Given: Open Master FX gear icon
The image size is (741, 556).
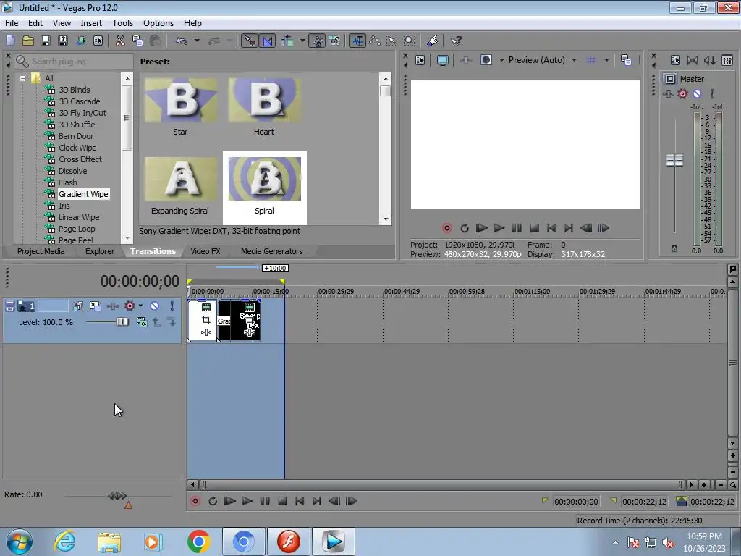Looking at the screenshot, I should click(x=683, y=93).
